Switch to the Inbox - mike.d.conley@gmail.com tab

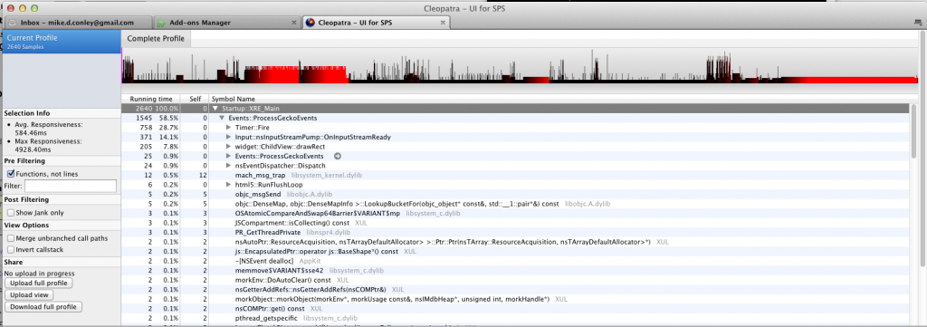coord(77,23)
